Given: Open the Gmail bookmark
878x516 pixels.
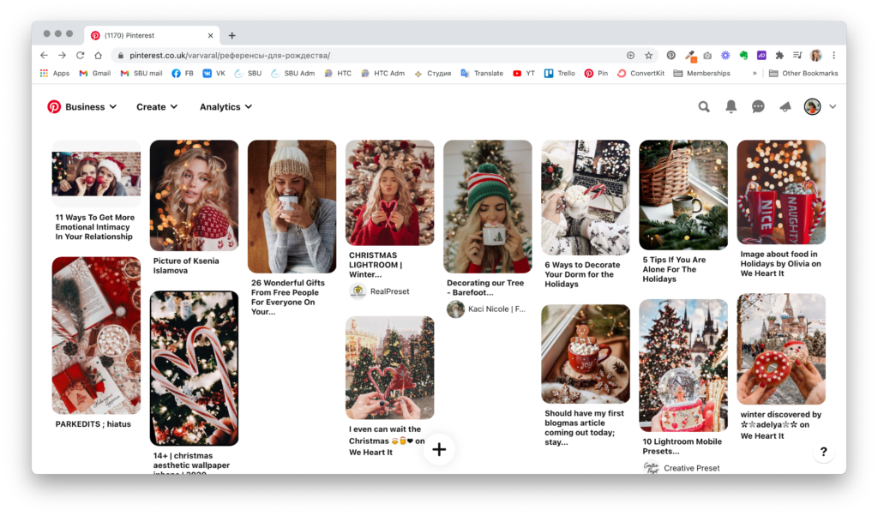Looking at the screenshot, I should 95,74.
